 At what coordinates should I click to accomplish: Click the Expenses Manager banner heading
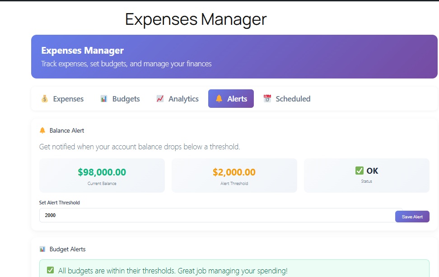click(x=83, y=51)
